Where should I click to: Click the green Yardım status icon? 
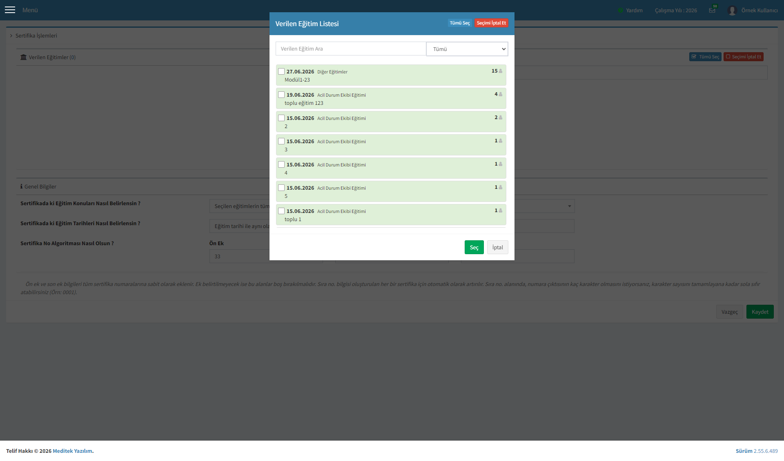click(x=620, y=11)
